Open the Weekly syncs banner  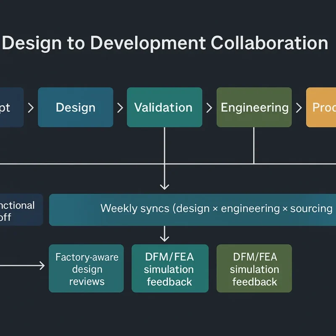(193, 209)
